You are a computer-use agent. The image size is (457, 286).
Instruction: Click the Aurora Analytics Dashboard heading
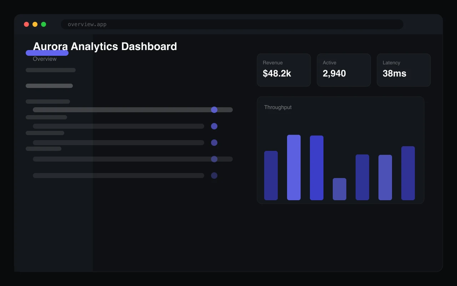(x=105, y=46)
